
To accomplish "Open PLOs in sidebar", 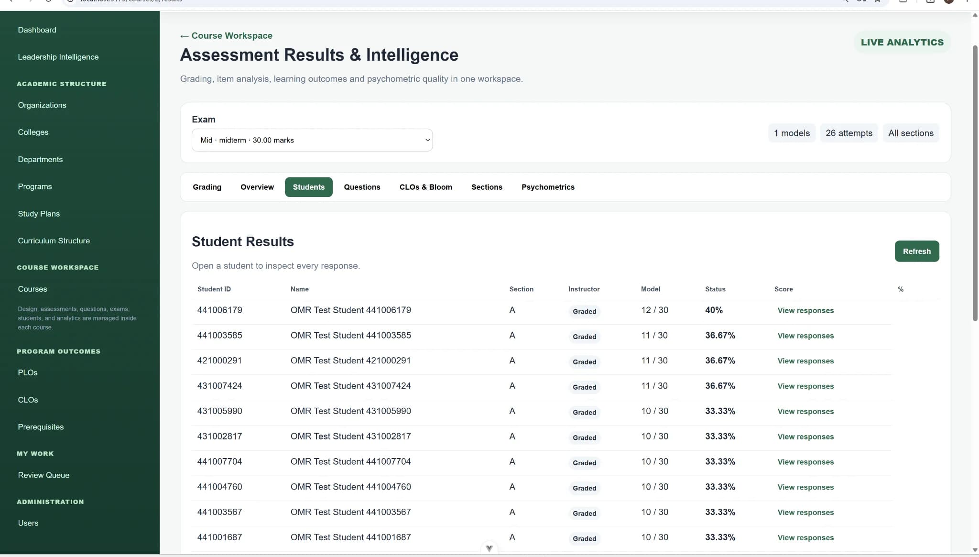I will 28,373.
